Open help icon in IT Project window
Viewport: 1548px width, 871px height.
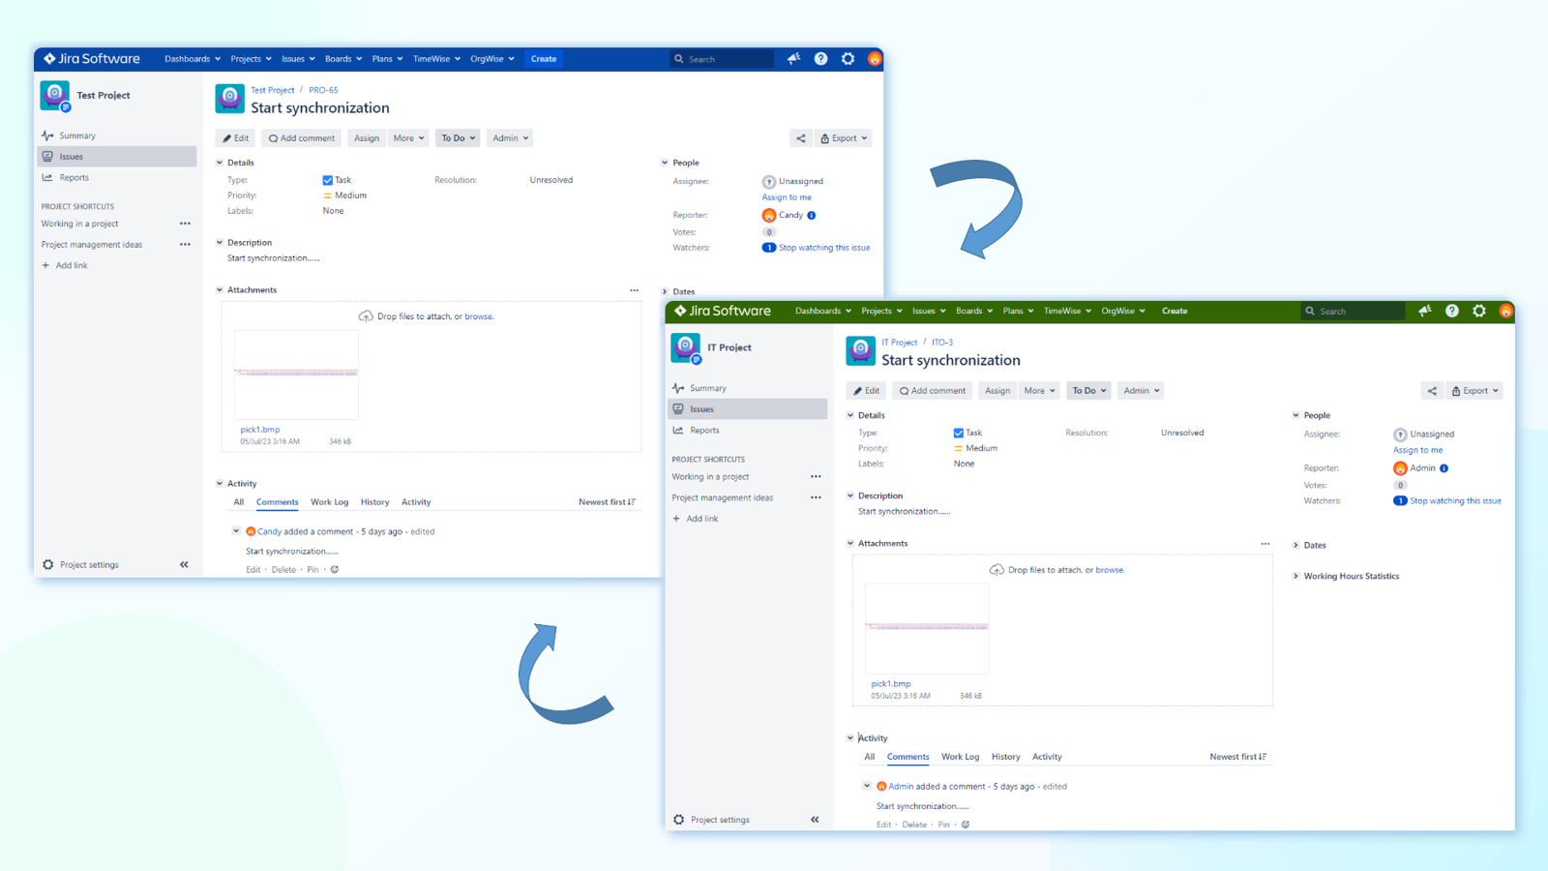pos(1451,311)
